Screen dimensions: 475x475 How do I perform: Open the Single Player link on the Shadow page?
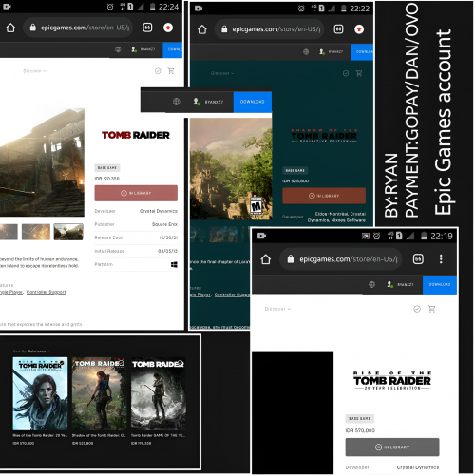[x=200, y=294]
